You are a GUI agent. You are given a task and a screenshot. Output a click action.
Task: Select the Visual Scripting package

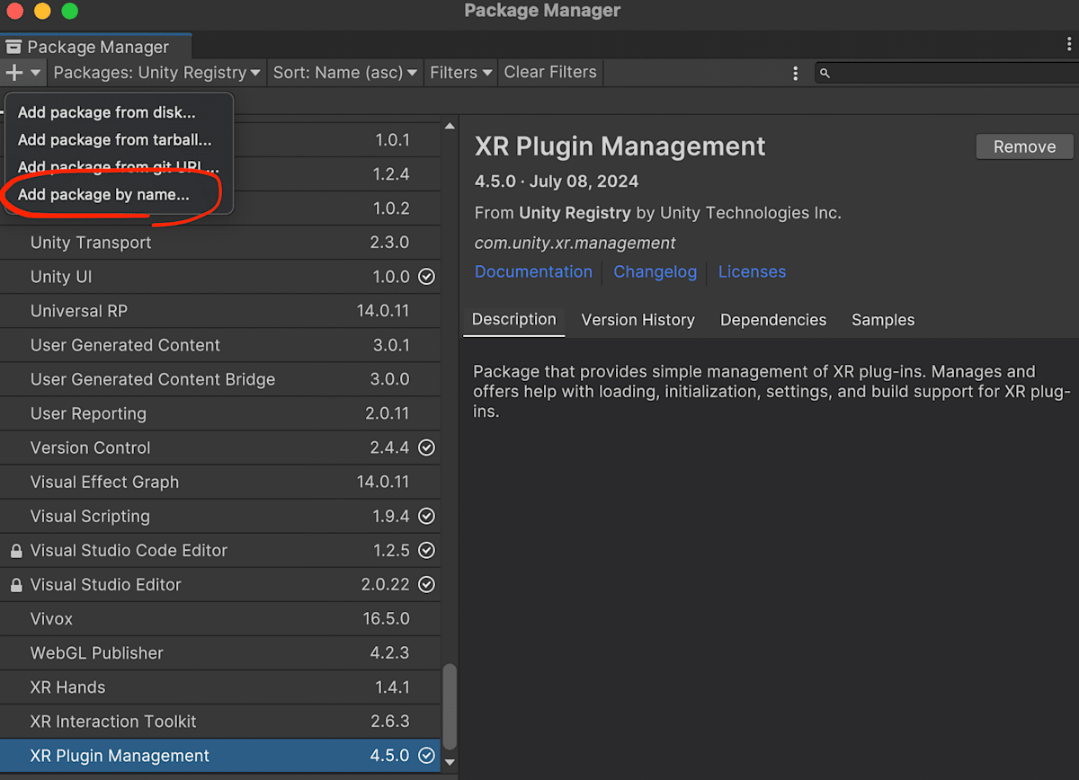tap(220, 516)
